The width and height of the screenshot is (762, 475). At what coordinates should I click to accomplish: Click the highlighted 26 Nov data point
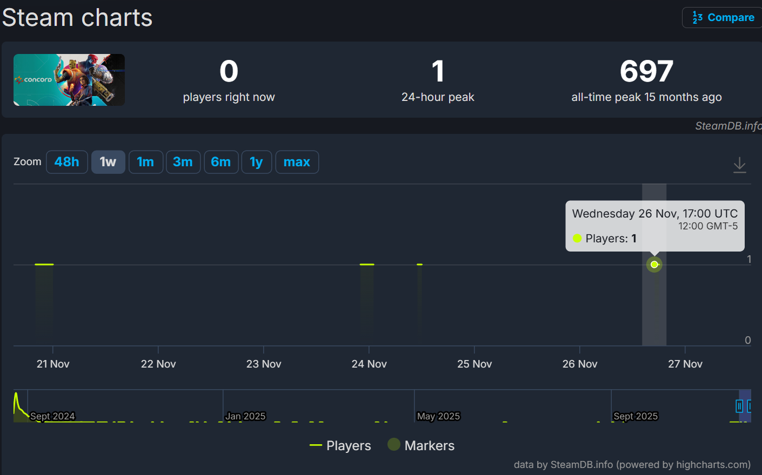(654, 264)
